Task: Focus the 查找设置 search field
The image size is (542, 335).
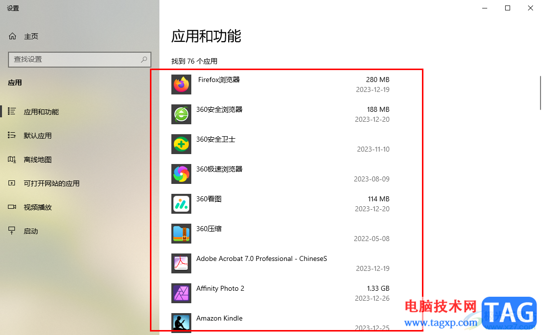Action: (x=80, y=59)
